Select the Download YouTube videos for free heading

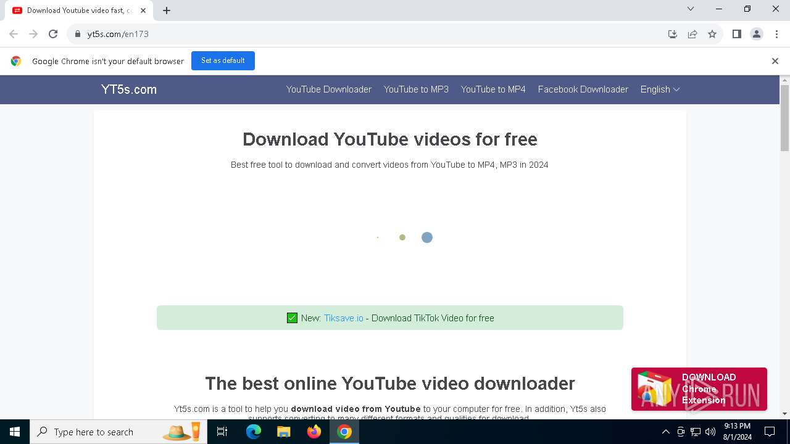coord(389,139)
